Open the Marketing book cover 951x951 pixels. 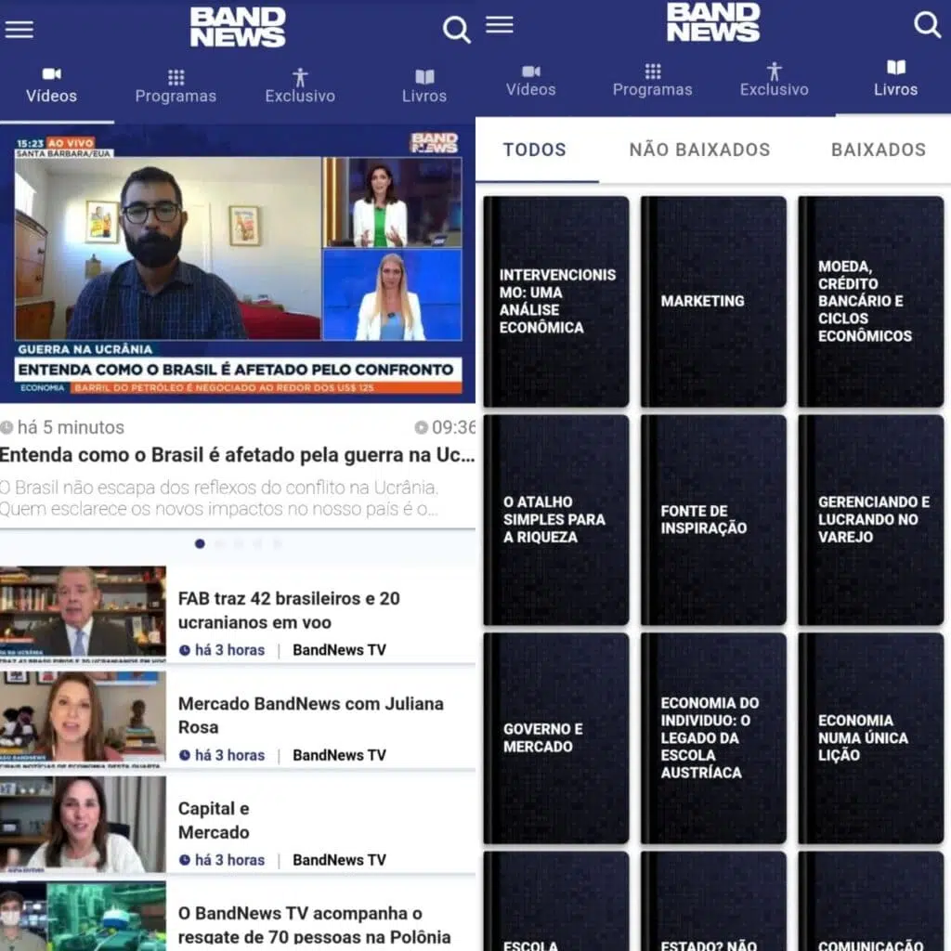click(713, 301)
